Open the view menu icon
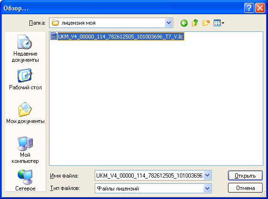Screen dimensions: 268x199 (219, 23)
